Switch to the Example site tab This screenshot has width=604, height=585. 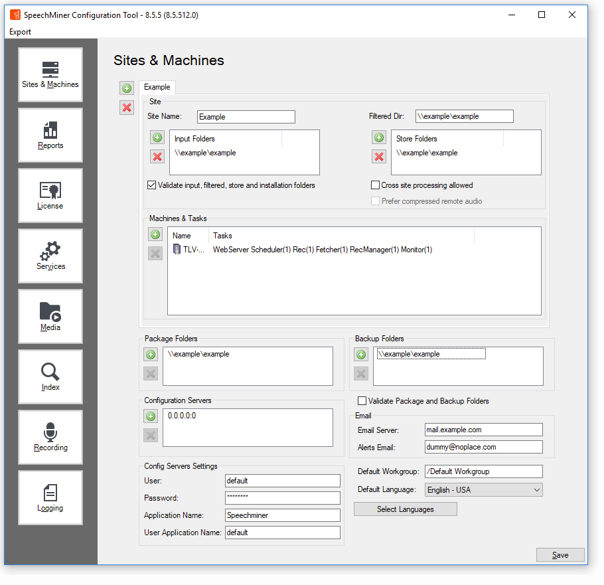pyautogui.click(x=157, y=87)
